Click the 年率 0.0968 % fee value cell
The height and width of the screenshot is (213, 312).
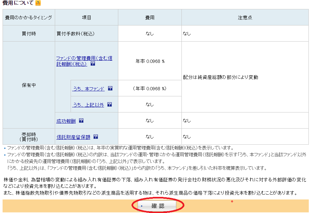click(150, 61)
